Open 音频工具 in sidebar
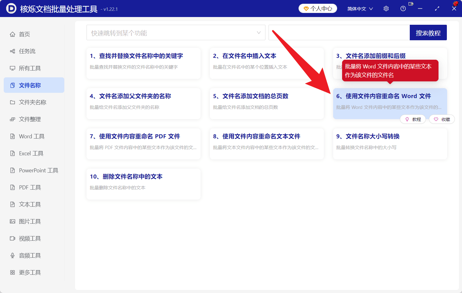This screenshot has width=462, height=293. pyautogui.click(x=34, y=255)
